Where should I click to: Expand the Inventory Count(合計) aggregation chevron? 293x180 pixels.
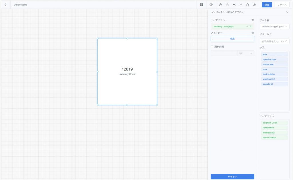(x=247, y=27)
